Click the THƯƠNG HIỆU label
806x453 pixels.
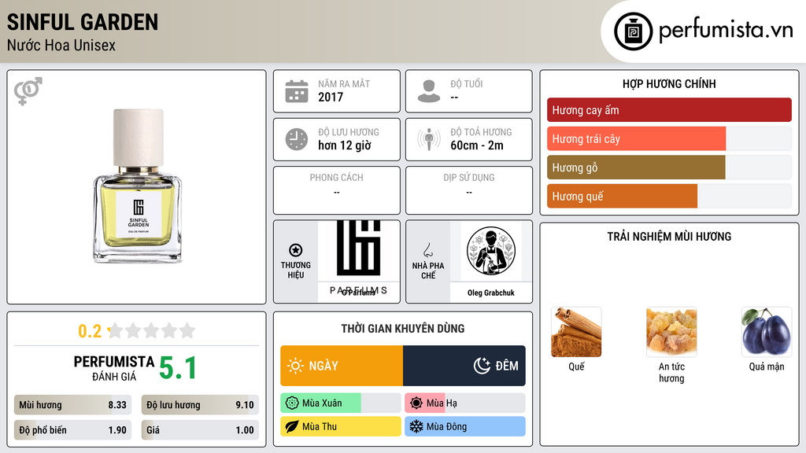click(x=296, y=271)
